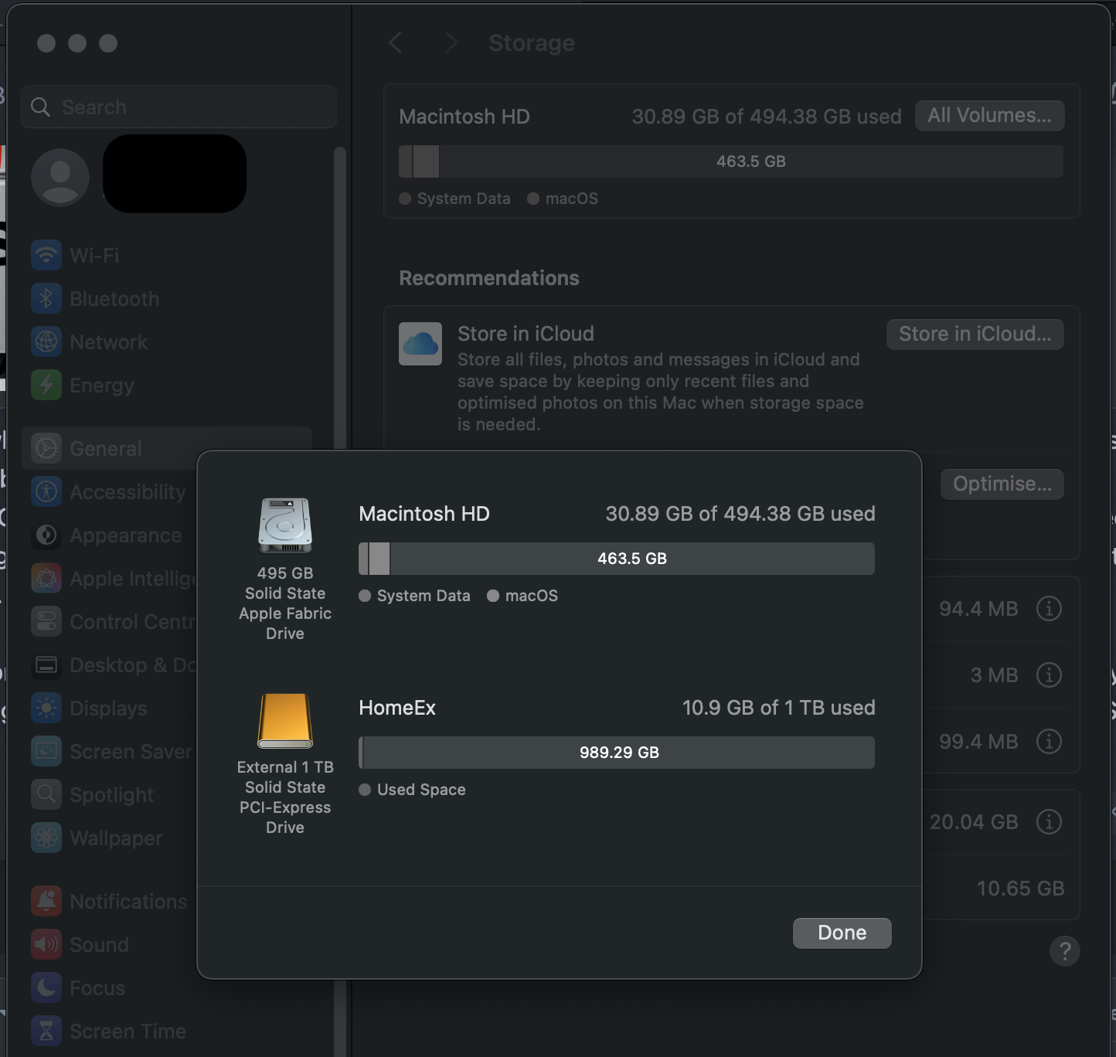Click the "System Data" legend label in dialog
This screenshot has width=1116, height=1057.
pyautogui.click(x=424, y=596)
